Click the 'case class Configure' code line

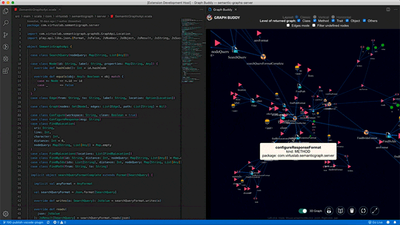click(x=84, y=115)
